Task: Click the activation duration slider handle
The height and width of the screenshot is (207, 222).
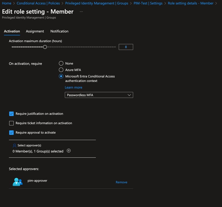Action: click(45, 47)
